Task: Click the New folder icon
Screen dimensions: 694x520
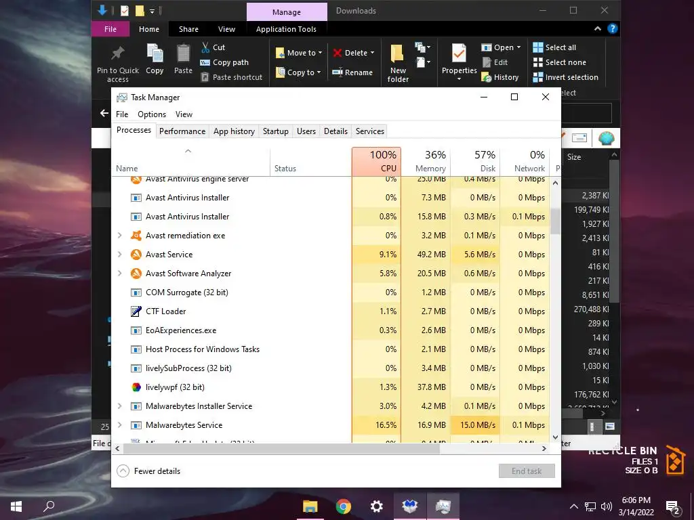Action: (x=397, y=54)
